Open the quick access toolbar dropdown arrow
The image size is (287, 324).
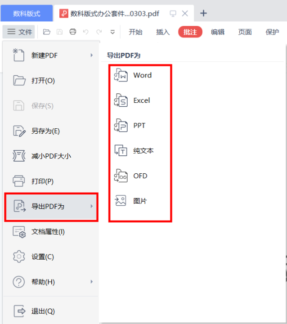pyautogui.click(x=113, y=32)
